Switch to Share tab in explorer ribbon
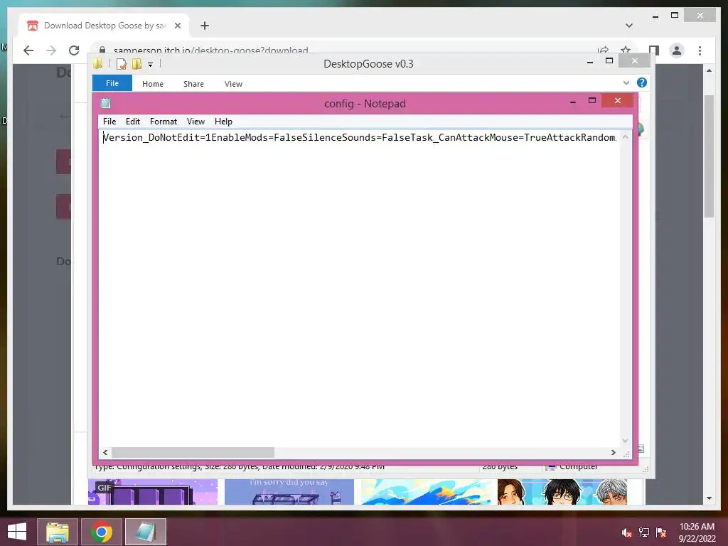The width and height of the screenshot is (728, 546). [x=193, y=84]
